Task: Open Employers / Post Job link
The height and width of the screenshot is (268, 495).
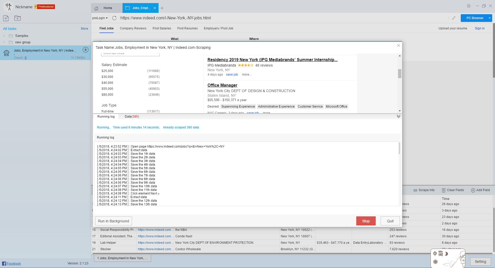Action: pyautogui.click(x=219, y=28)
